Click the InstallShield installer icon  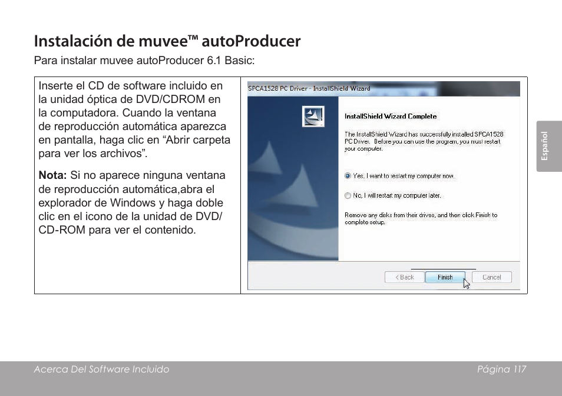[313, 116]
